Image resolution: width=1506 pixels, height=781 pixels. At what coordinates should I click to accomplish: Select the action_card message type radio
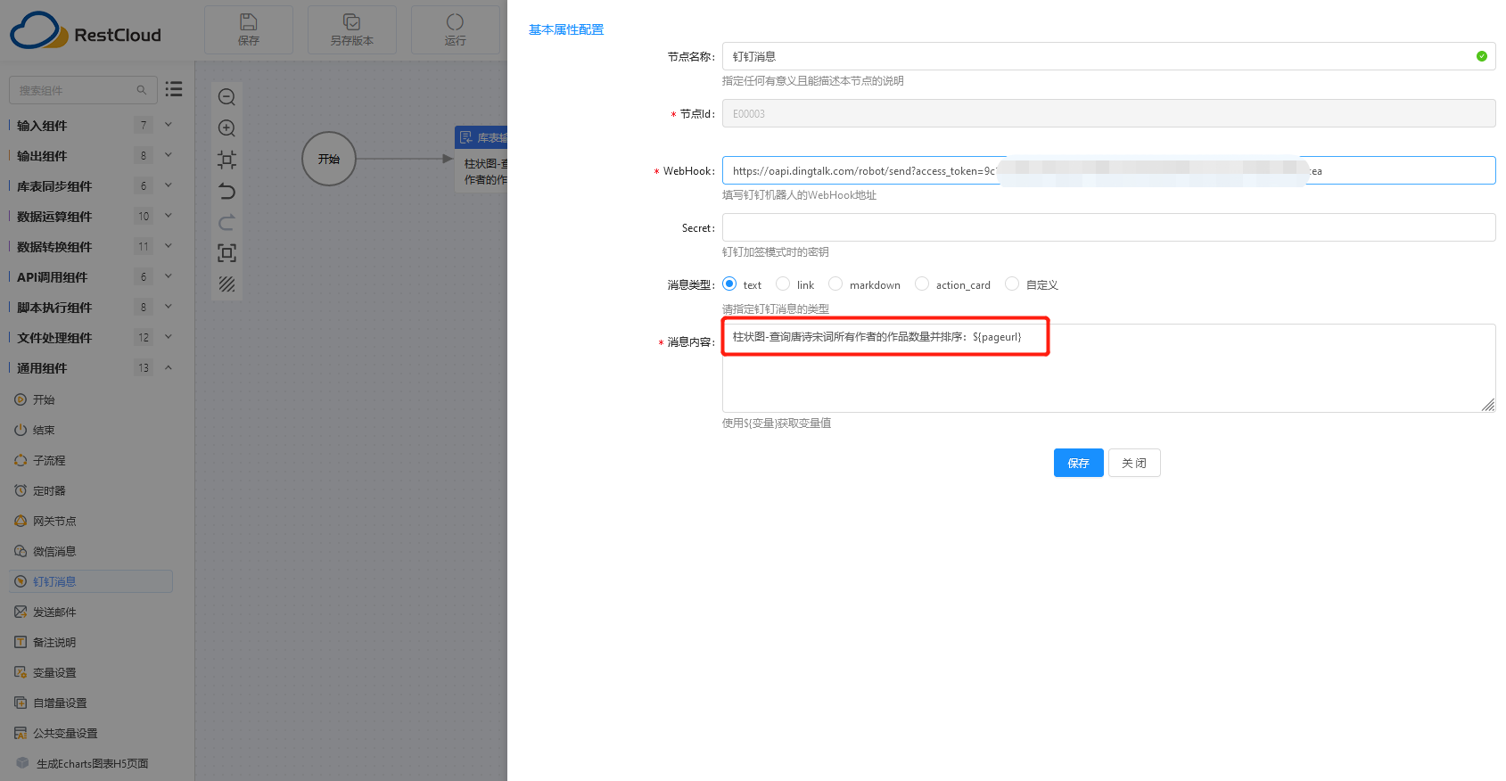pyautogui.click(x=922, y=284)
